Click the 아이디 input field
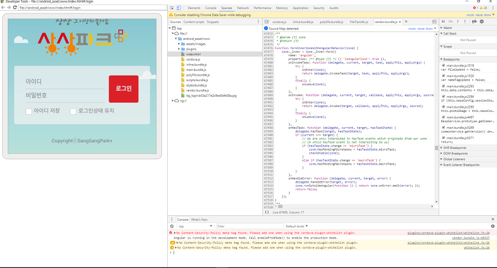Screen dimensions: 497x268 (x=65, y=82)
